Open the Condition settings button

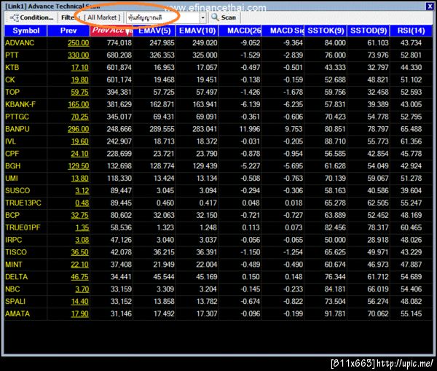click(31, 17)
